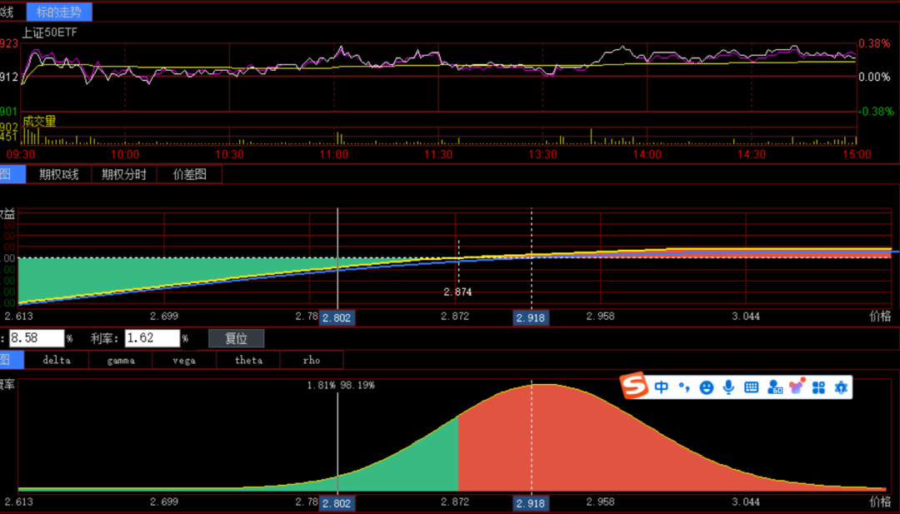The image size is (900, 514).
Task: Click the 10:00 time axis label
Action: click(x=125, y=154)
